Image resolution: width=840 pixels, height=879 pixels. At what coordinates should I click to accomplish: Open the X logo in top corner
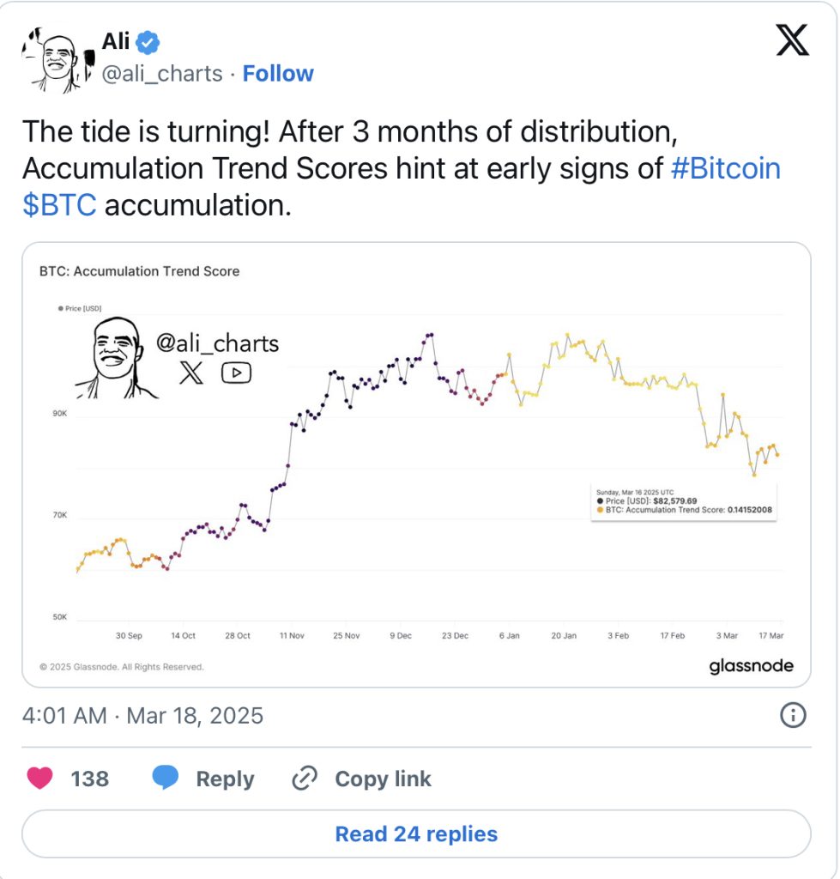tap(792, 39)
